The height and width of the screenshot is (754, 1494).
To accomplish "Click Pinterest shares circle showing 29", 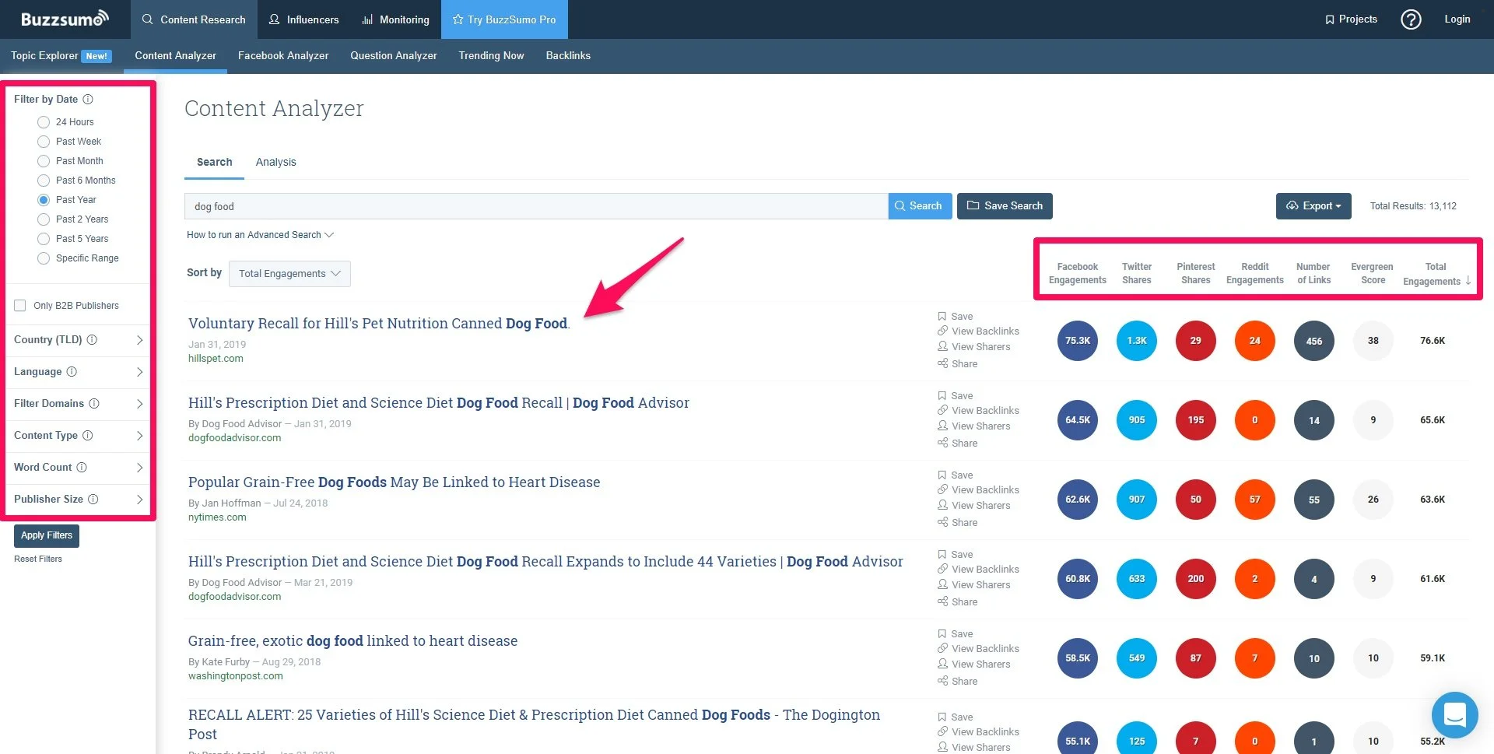I will point(1196,341).
